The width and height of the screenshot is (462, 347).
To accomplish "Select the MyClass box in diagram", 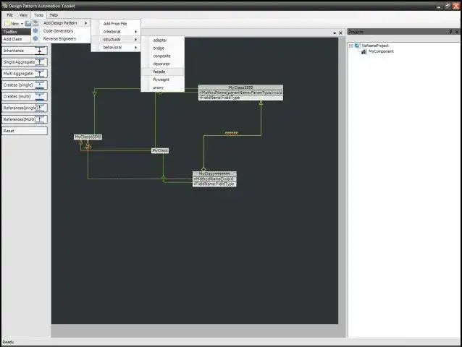I will 160,150.
